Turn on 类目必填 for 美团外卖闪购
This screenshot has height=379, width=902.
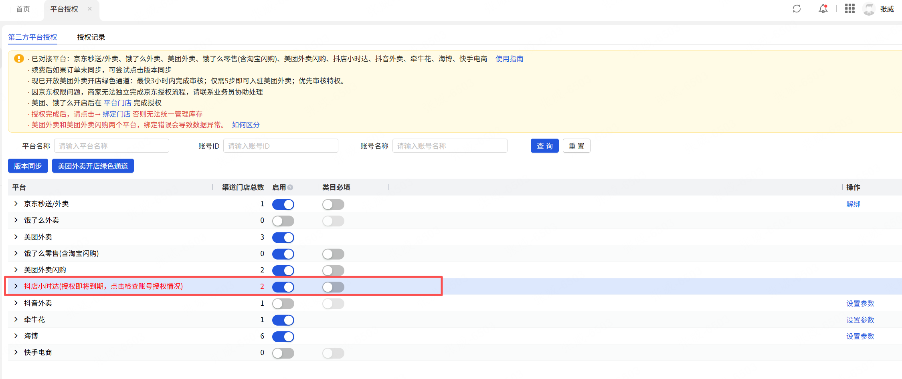coord(333,270)
